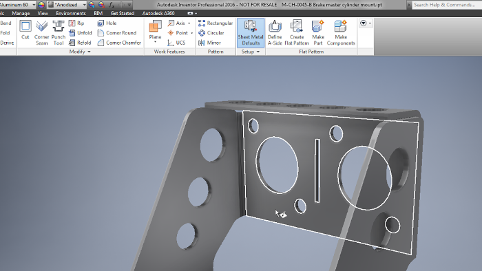Select the Cut tool
This screenshot has height=271, width=482.
tap(25, 30)
